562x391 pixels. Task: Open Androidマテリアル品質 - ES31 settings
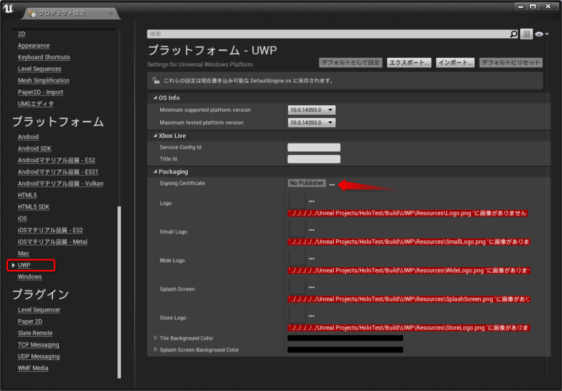coord(58,172)
